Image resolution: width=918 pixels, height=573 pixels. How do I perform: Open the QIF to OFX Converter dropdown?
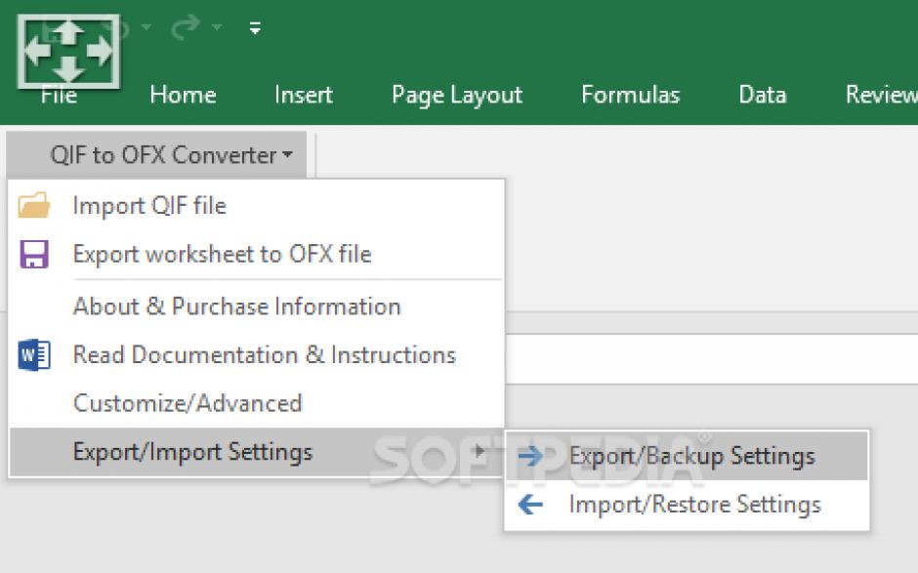coord(157,155)
